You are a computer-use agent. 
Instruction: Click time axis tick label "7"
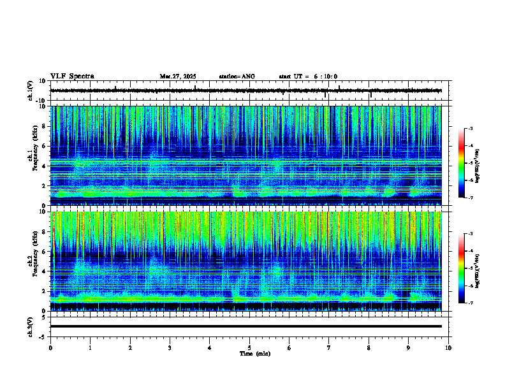[x=329, y=348]
